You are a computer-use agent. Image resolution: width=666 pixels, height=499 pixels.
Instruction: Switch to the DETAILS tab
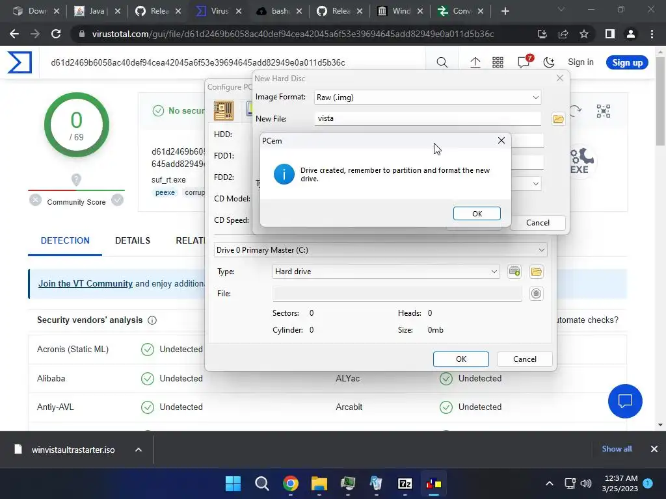coord(133,240)
